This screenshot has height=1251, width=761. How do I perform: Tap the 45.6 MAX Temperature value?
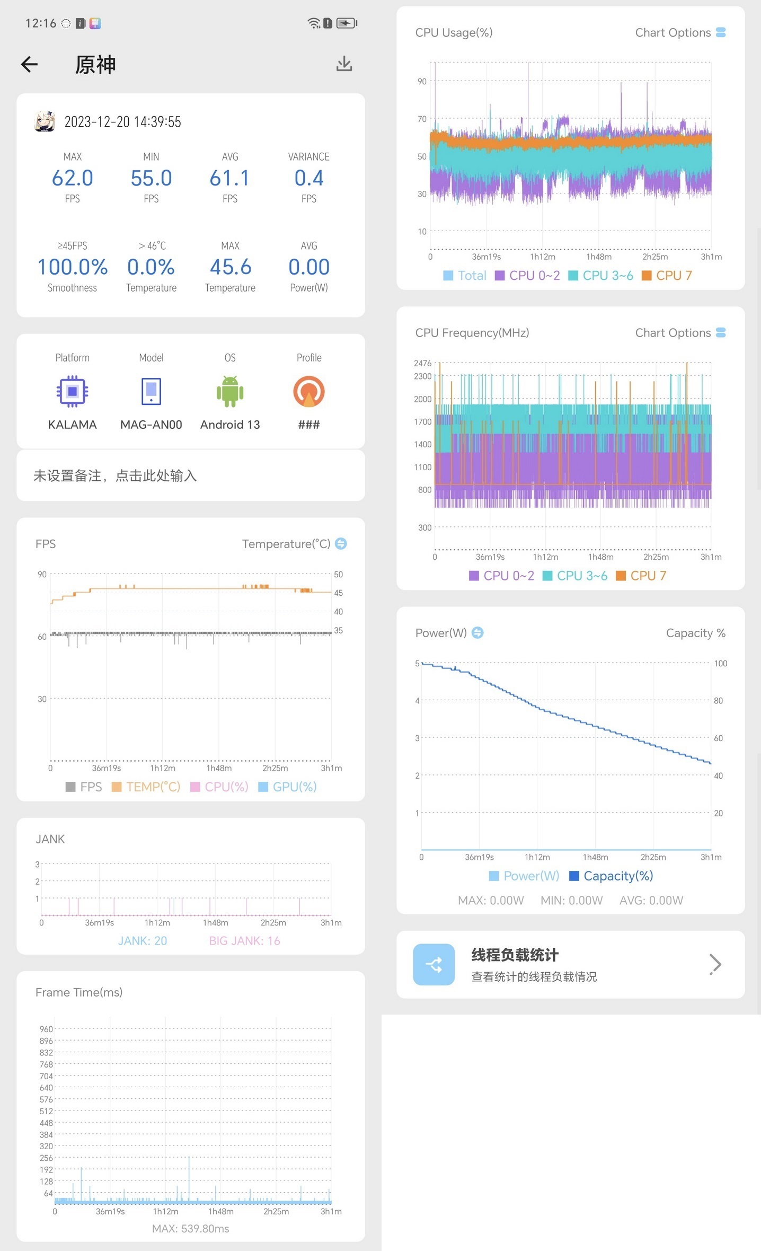230,267
